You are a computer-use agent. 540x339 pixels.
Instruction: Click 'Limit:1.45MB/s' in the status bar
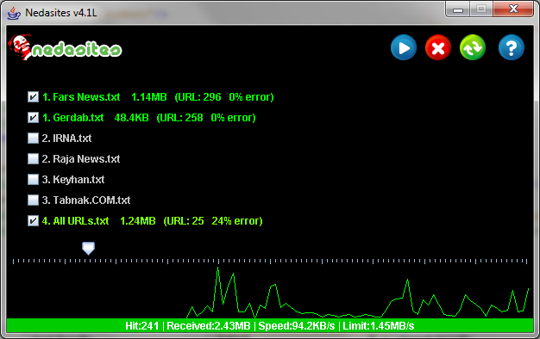click(x=379, y=325)
